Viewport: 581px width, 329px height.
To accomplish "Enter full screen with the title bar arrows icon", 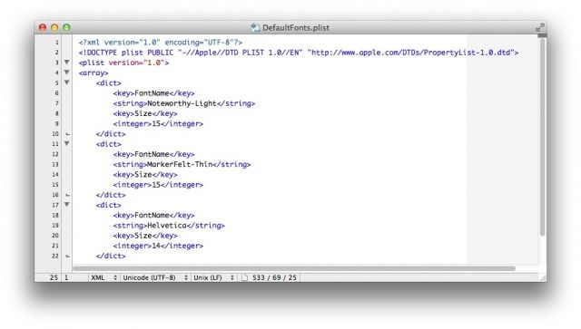I will pos(539,27).
